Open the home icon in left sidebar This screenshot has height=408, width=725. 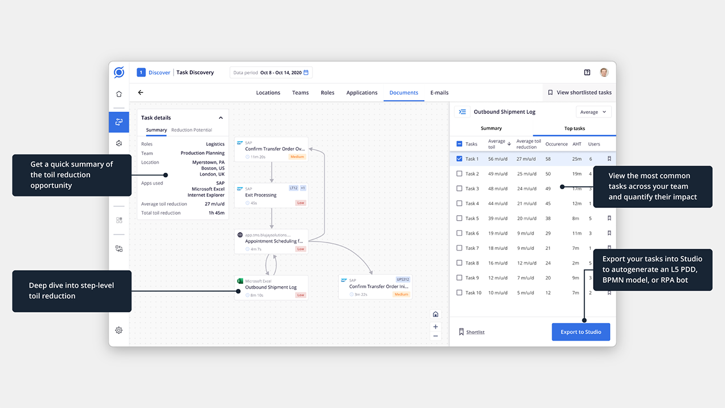119,94
